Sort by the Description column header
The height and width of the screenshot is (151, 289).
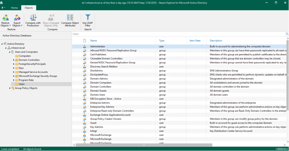point(216,40)
